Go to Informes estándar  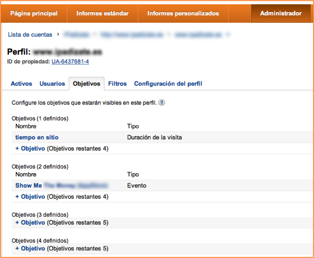click(102, 14)
